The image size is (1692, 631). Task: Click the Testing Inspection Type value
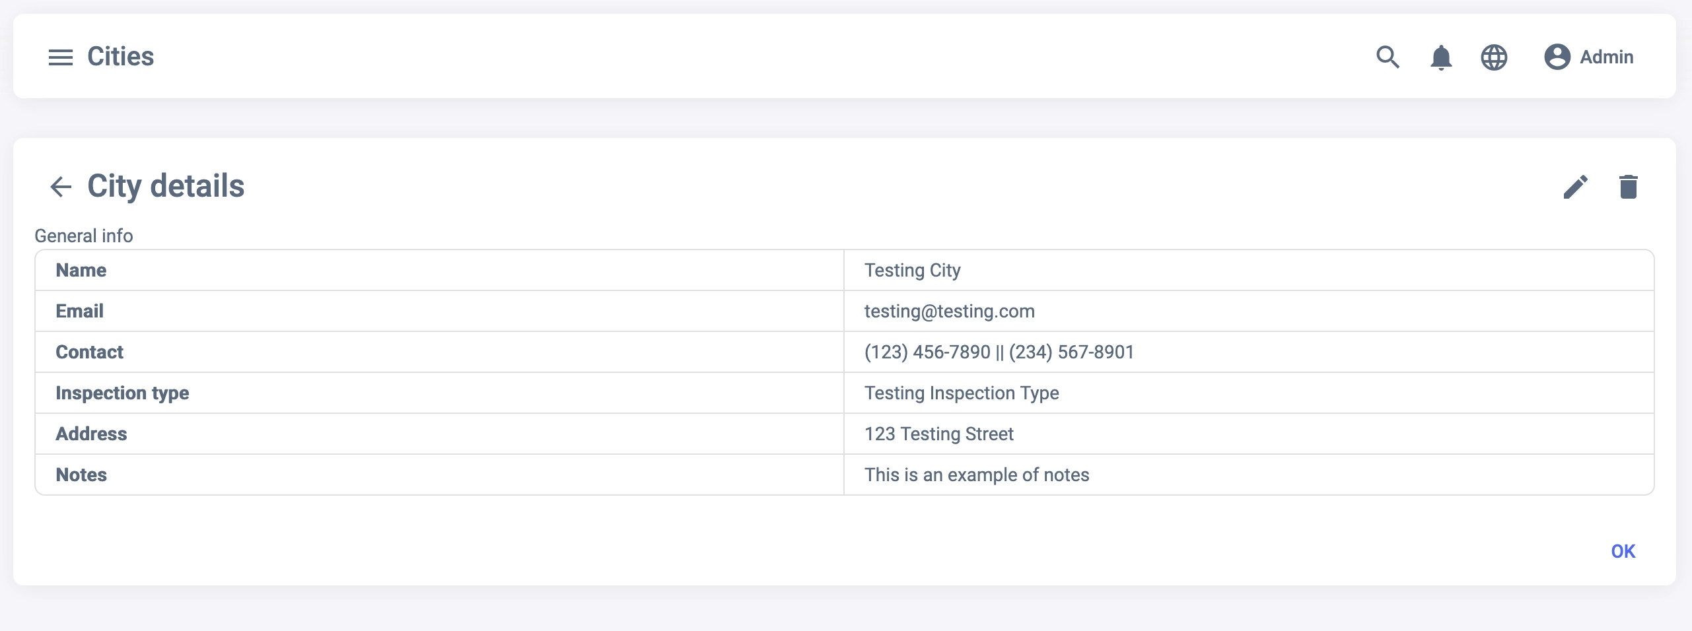tap(961, 393)
